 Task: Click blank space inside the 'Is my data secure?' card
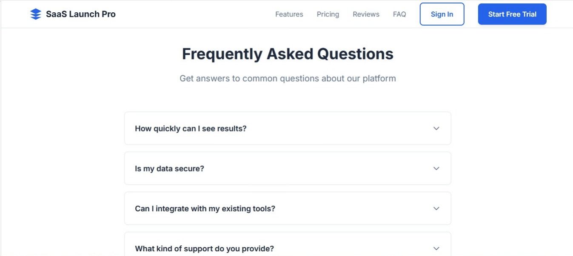point(319,168)
